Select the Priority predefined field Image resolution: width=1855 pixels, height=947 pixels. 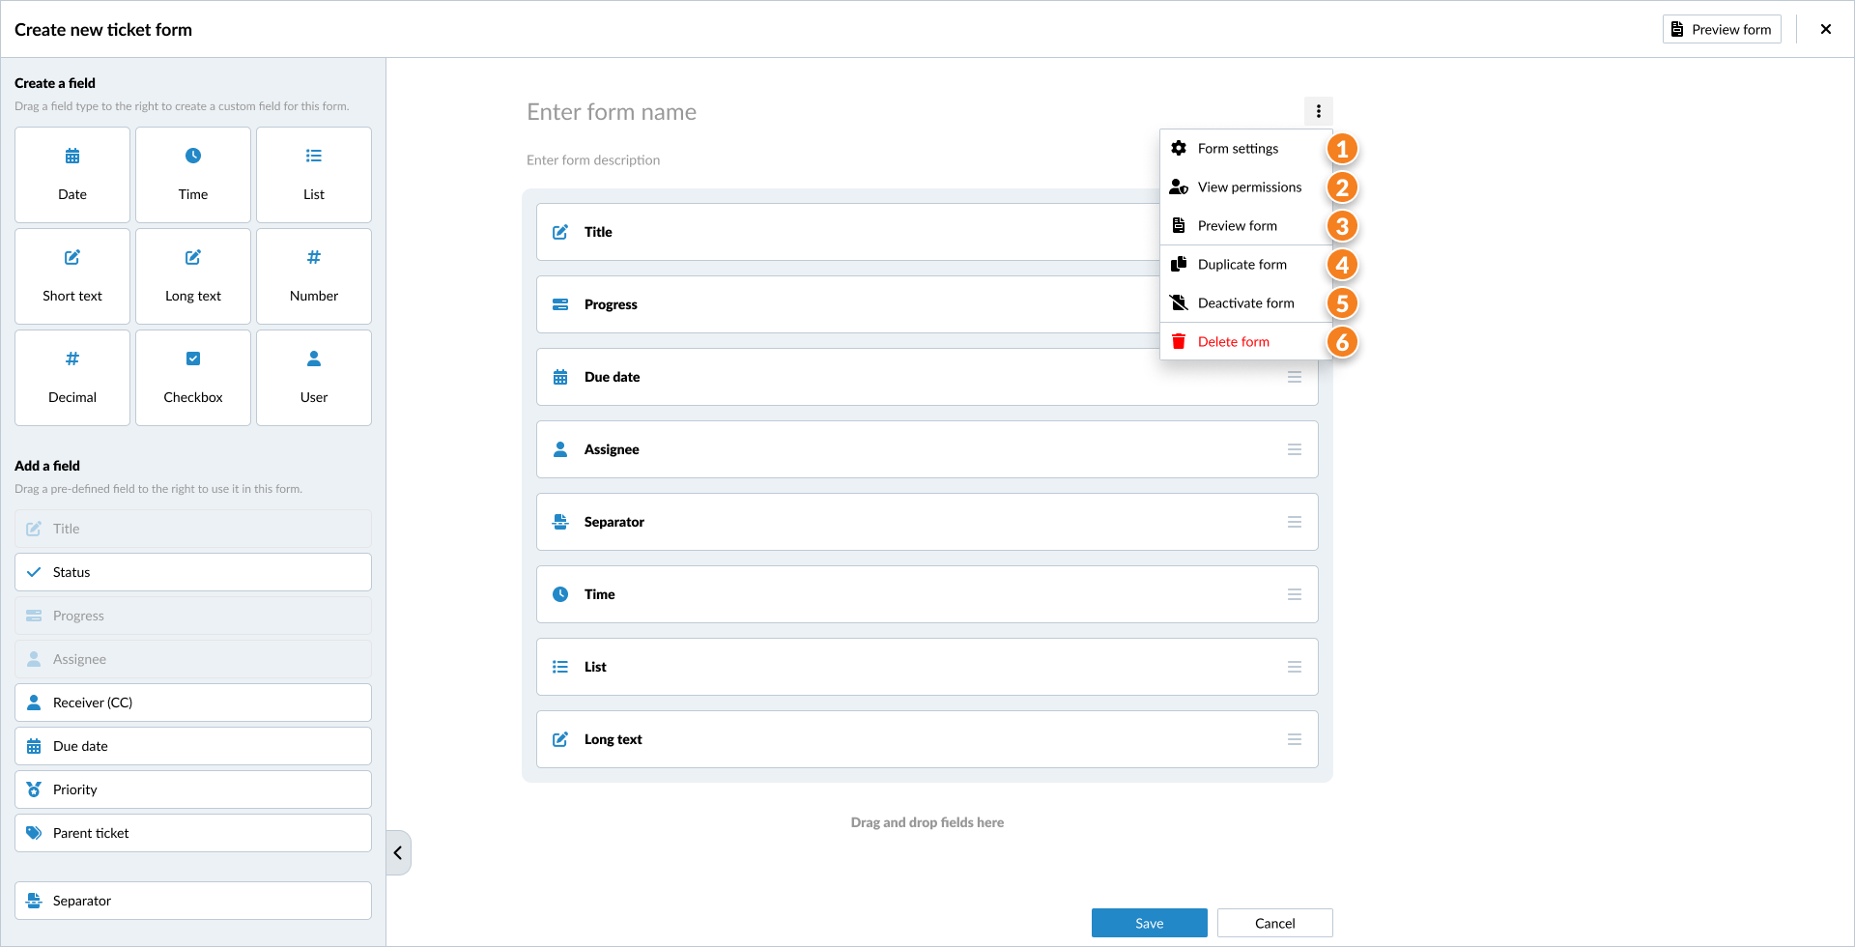point(192,789)
